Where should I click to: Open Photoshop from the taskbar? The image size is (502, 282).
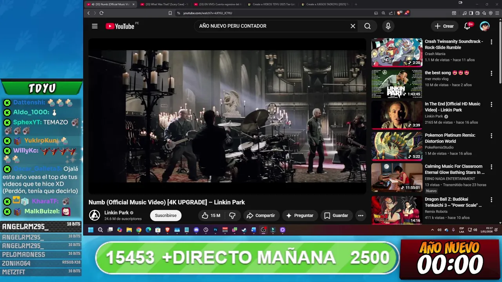(x=215, y=230)
